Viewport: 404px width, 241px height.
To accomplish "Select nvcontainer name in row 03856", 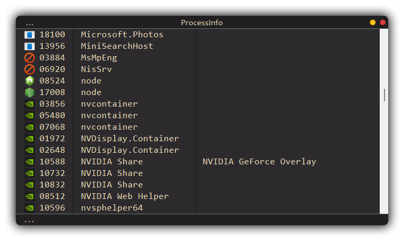I will coord(109,104).
